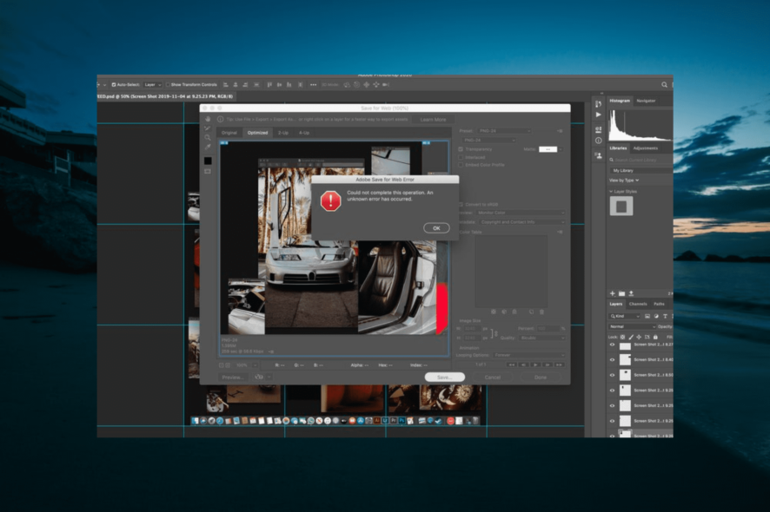
Task: Open the Matte color dropdown
Action: [561, 149]
